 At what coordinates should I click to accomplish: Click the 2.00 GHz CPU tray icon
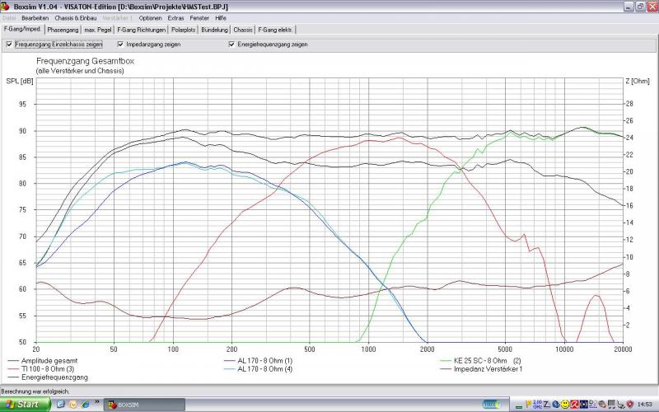point(537,405)
